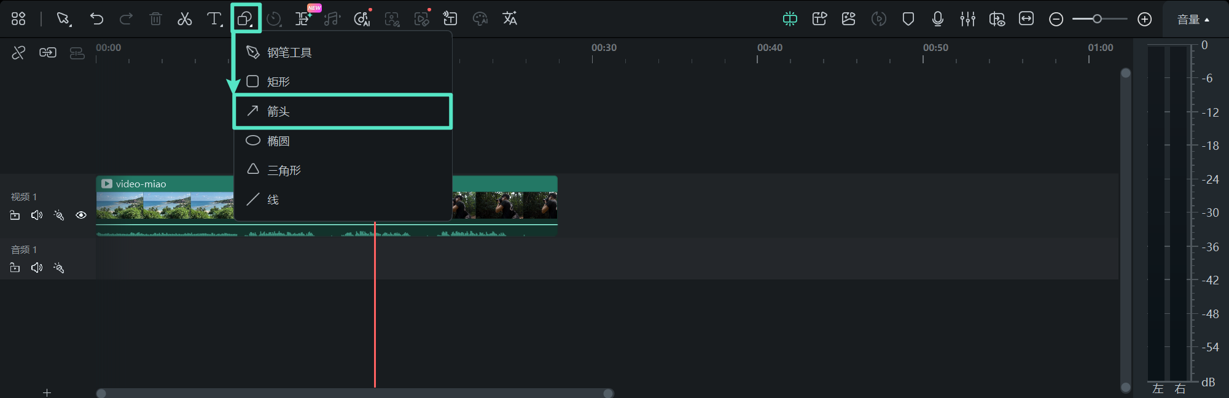Click the timeline zoom slider handle
Image resolution: width=1229 pixels, height=398 pixels.
click(1097, 19)
